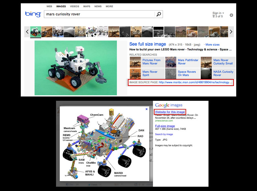Screen dimensions: 257x191
Task: Open the Bing settings gear icon
Action: [231, 15]
